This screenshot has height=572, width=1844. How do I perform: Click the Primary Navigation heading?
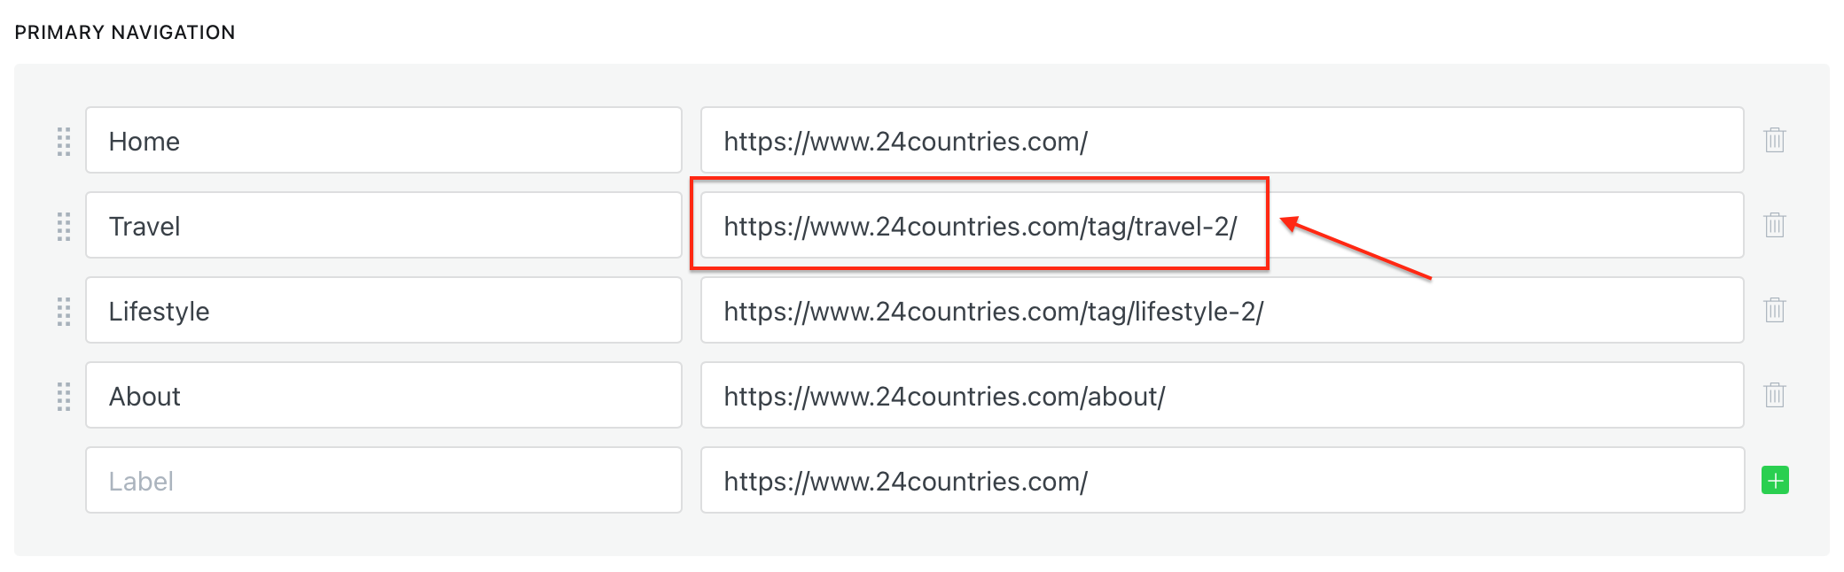coord(125,33)
